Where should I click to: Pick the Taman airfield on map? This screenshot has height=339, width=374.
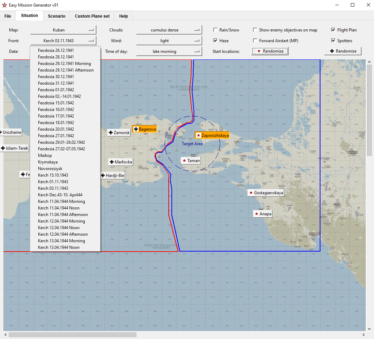(190, 161)
